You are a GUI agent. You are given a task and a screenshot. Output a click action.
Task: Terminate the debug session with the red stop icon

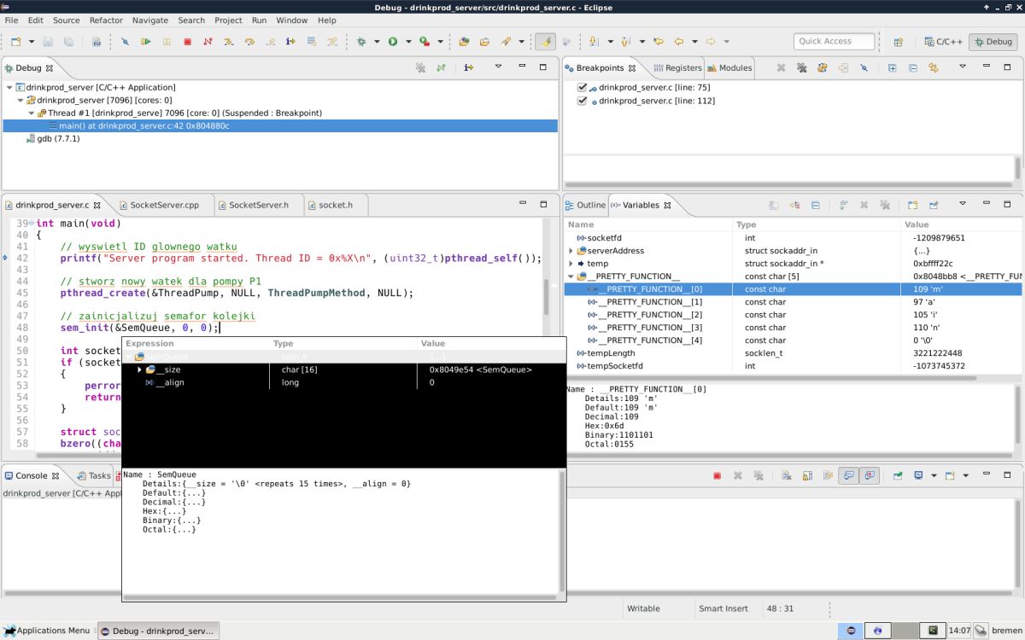[187, 42]
